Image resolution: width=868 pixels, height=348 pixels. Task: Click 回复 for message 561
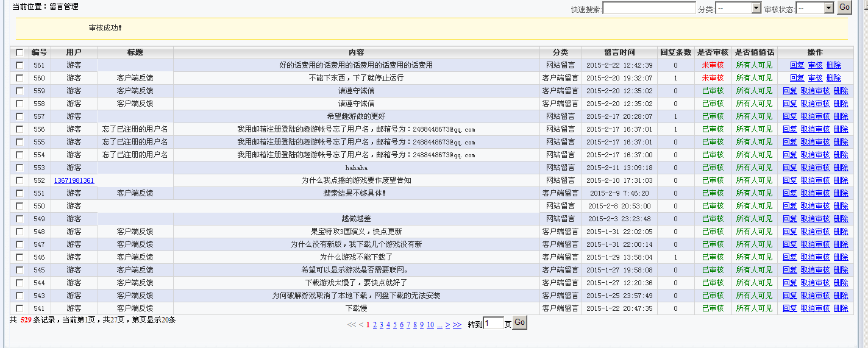[797, 65]
